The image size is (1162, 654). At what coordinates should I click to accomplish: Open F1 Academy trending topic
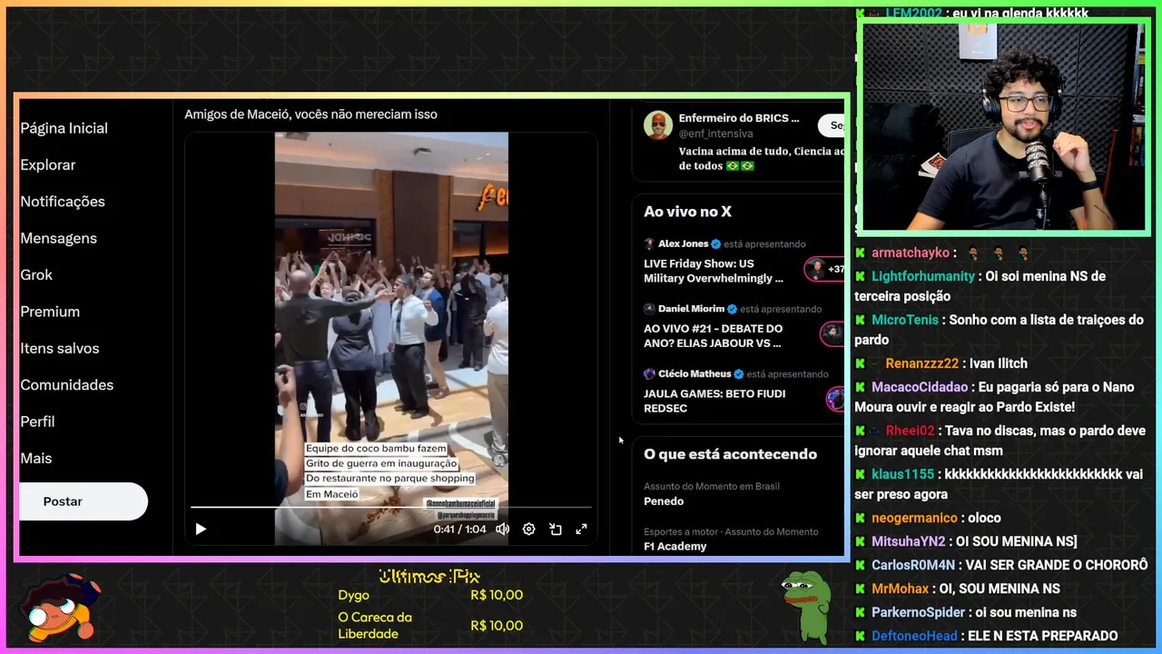(675, 547)
